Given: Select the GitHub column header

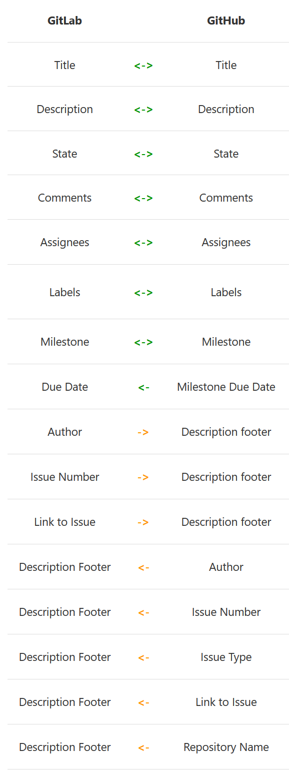Looking at the screenshot, I should pyautogui.click(x=226, y=21).
